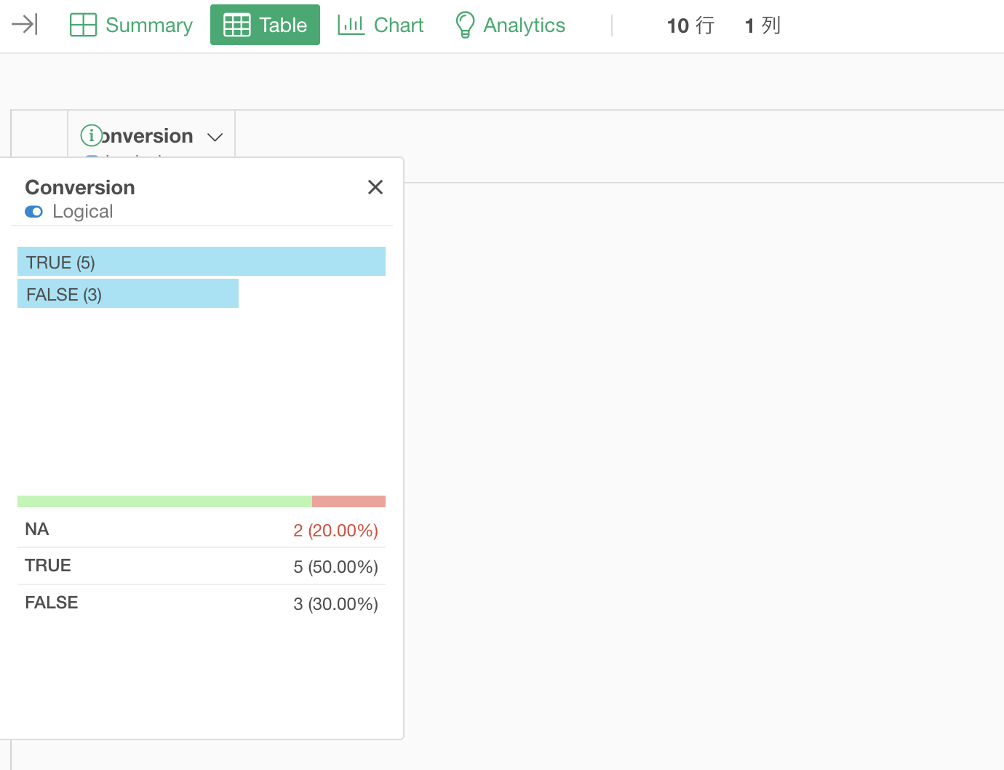The image size is (1004, 770).
Task: Switch to the Summary tab
Action: coord(148,25)
